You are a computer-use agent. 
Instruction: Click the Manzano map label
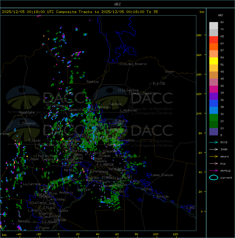click(x=24, y=221)
